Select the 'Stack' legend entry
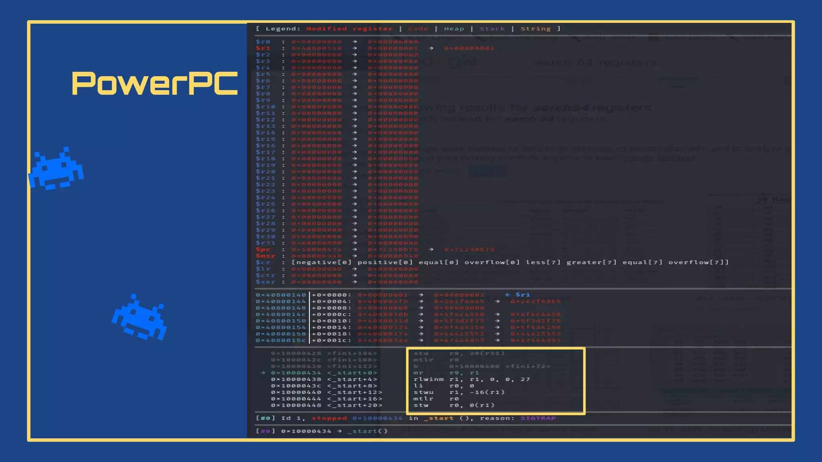Viewport: 822px width, 462px height. point(492,29)
